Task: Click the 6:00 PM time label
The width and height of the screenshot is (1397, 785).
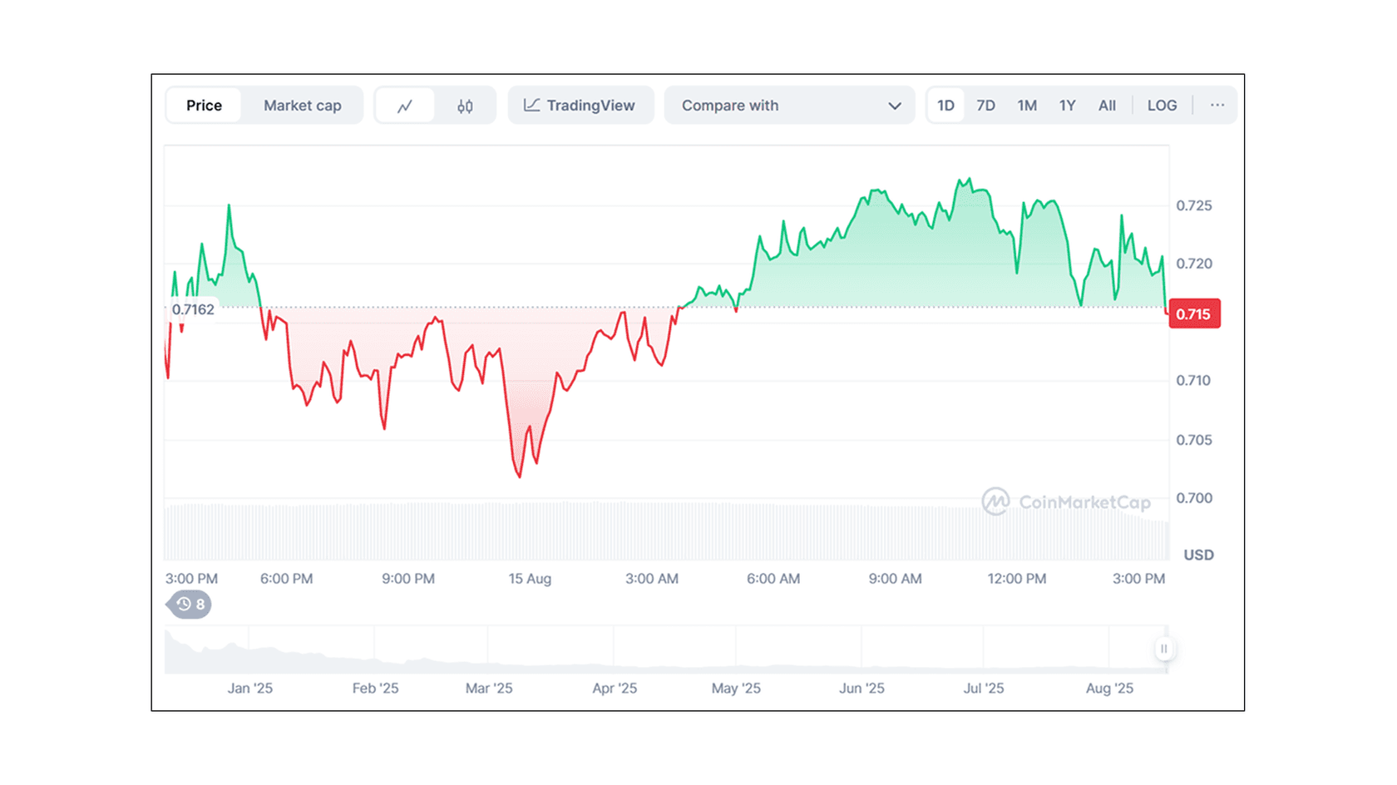Action: (x=286, y=579)
